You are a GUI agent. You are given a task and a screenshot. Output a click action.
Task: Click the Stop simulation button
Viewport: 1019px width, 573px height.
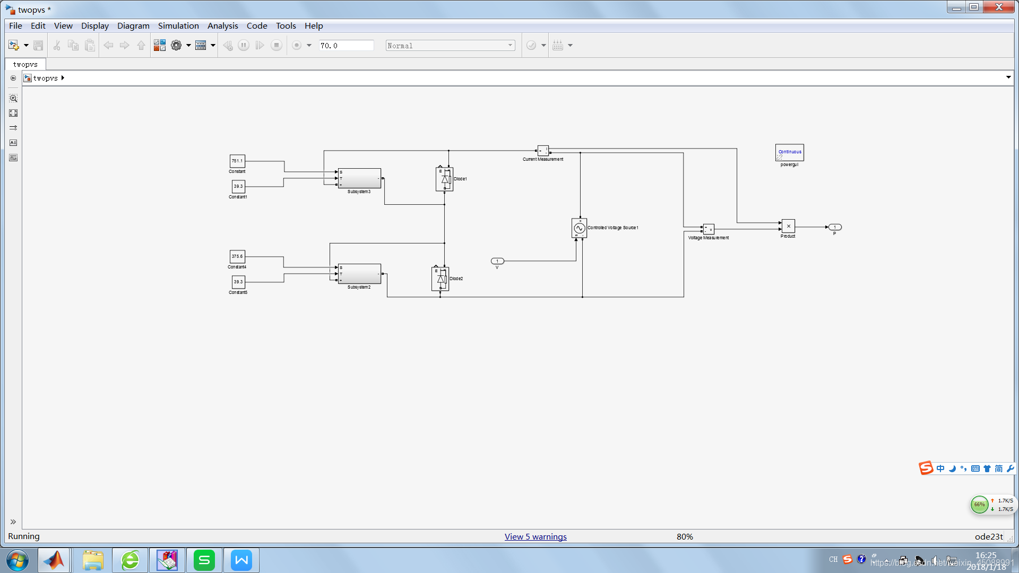pyautogui.click(x=276, y=45)
